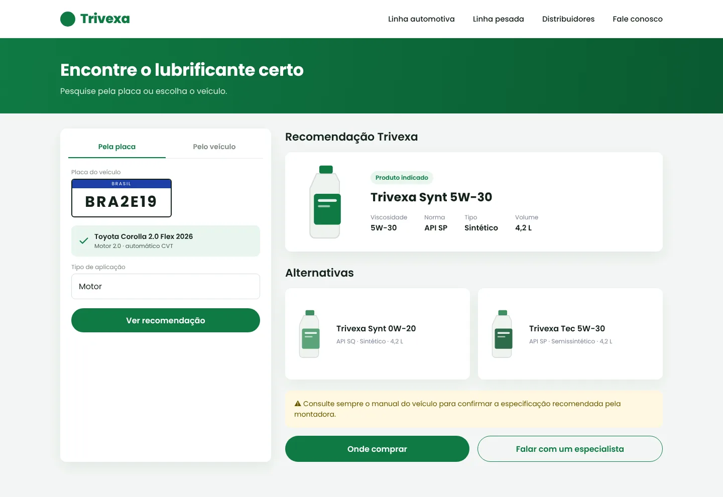Click the Alternativas heading
Screen dimensions: 723x497
(319, 273)
